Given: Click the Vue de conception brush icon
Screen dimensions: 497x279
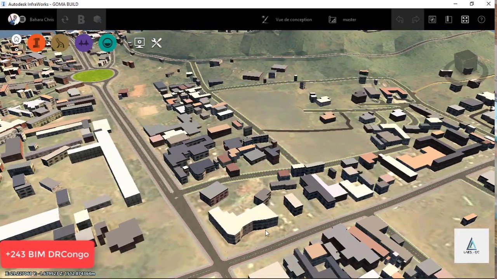Looking at the screenshot, I should 265,19.
